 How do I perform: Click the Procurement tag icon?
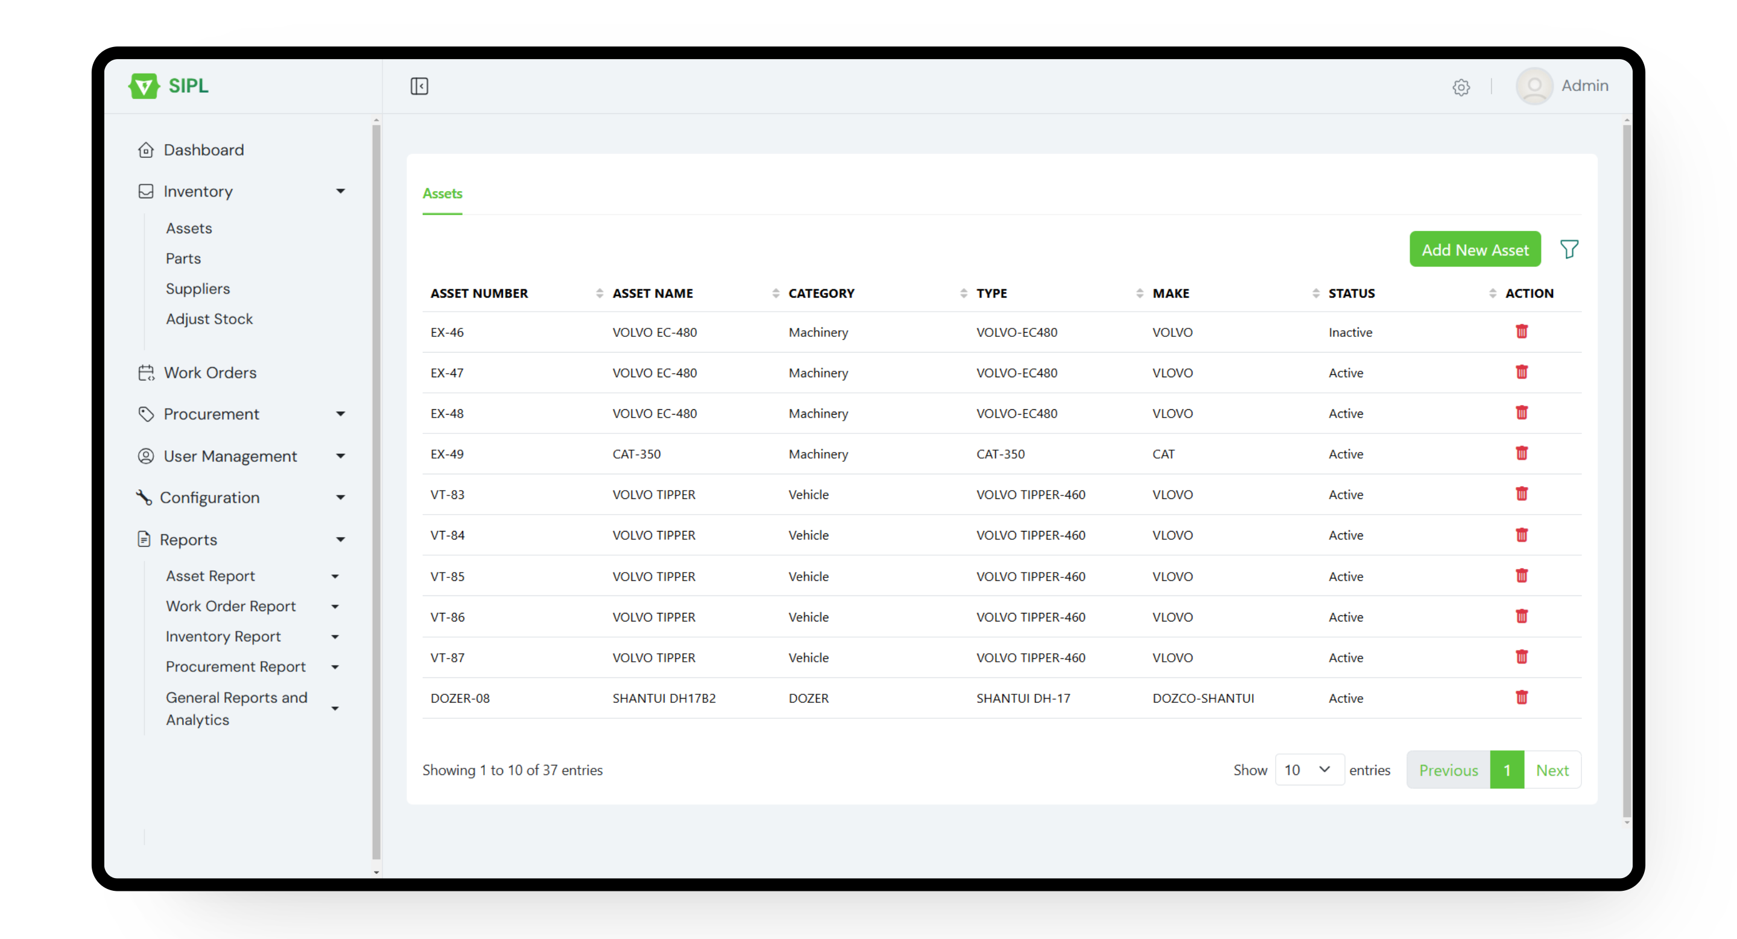coord(145,413)
